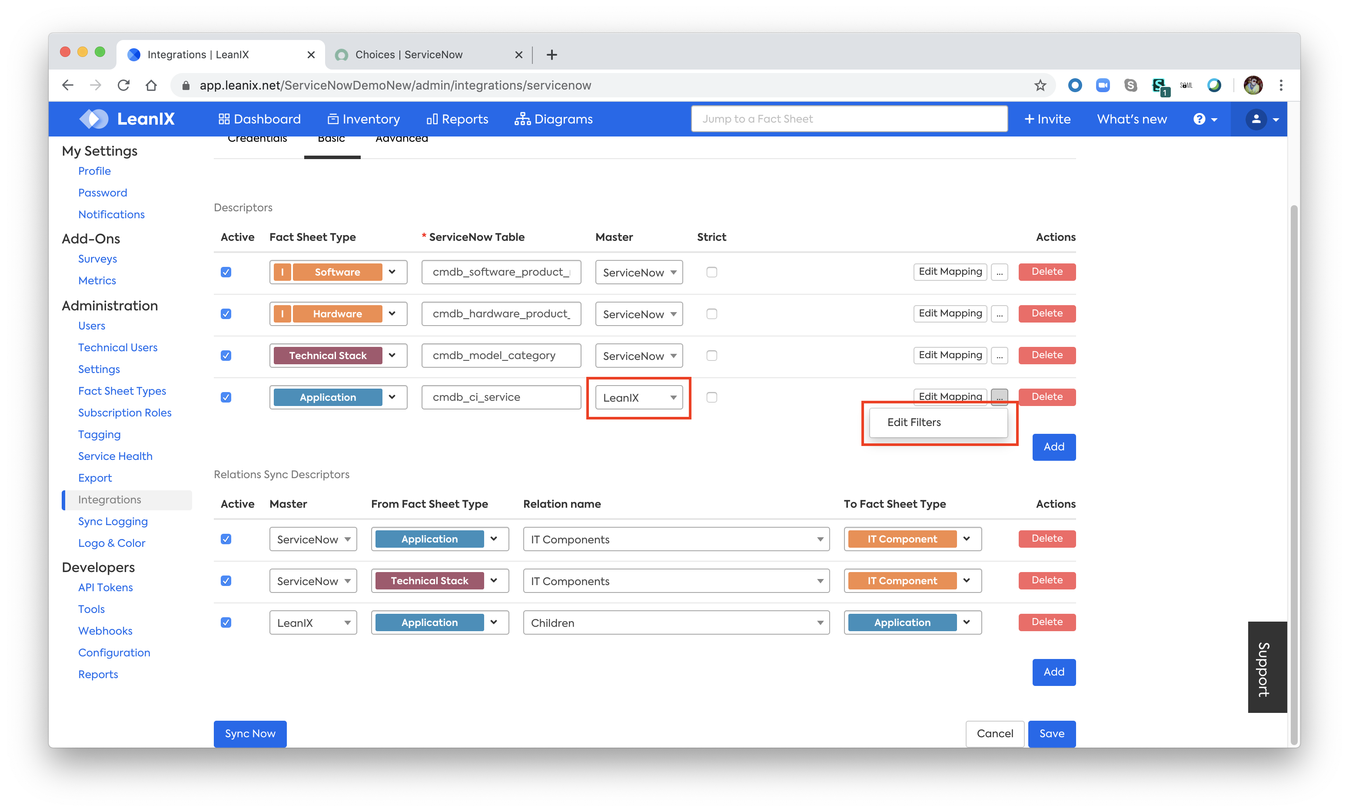Click the Zoom extension icon
Viewport: 1349px width, 812px height.
pyautogui.click(x=1102, y=85)
